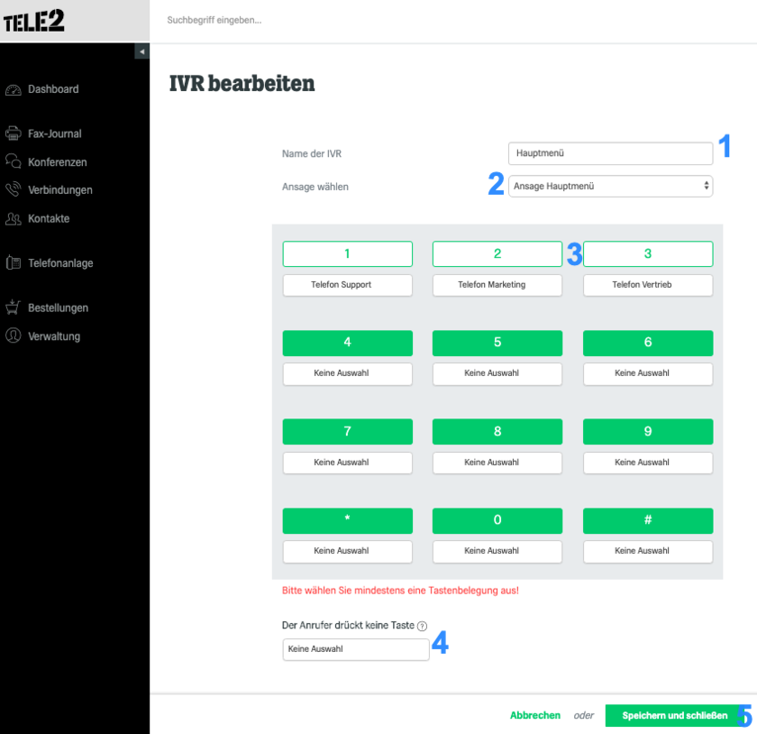
Task: Click the Name der IVR input field
Action: pyautogui.click(x=610, y=153)
